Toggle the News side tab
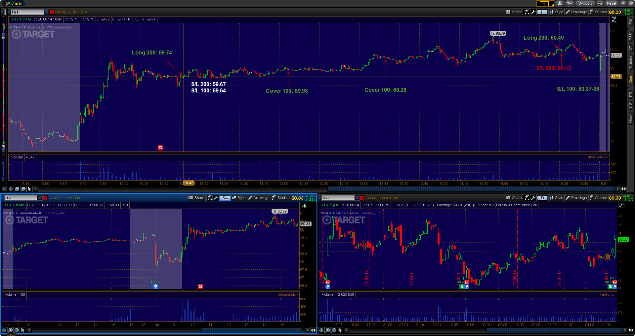635x336 pixels. click(x=631, y=118)
